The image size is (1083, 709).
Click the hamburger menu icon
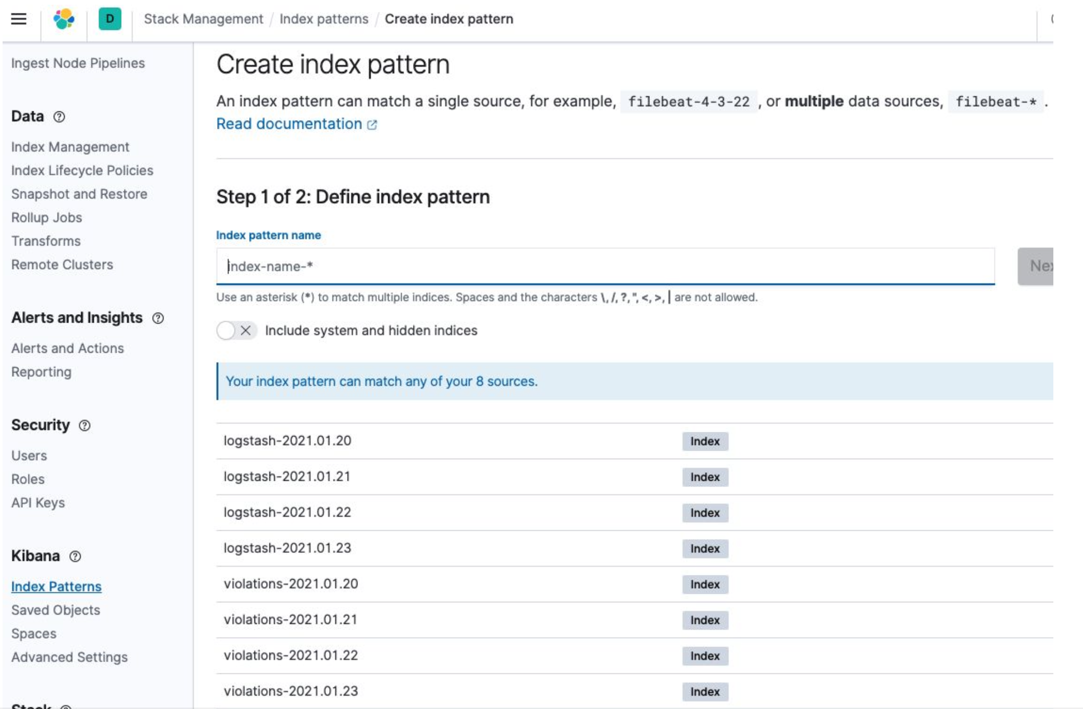(x=18, y=18)
